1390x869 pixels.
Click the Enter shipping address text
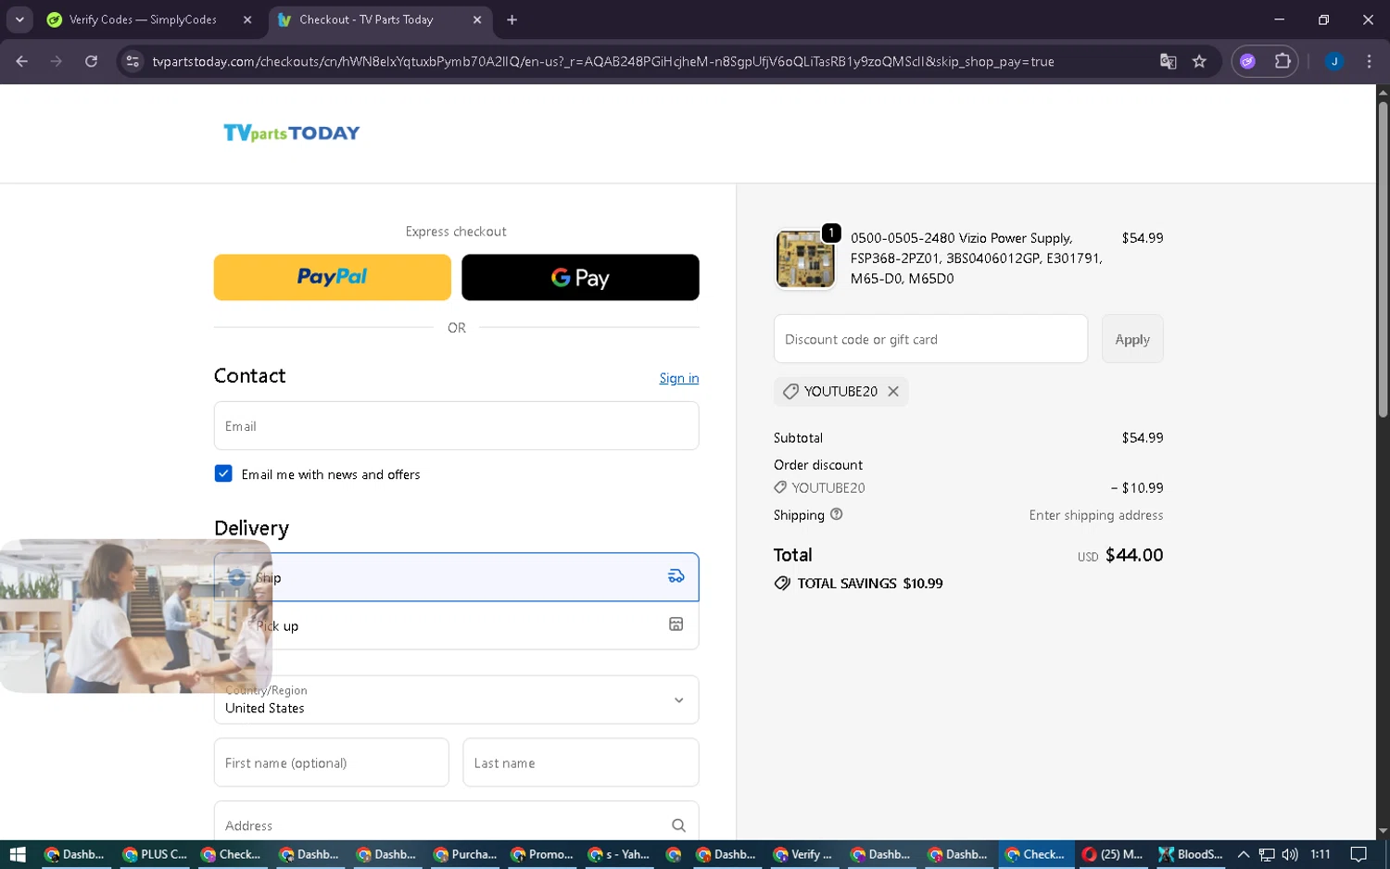(1096, 515)
